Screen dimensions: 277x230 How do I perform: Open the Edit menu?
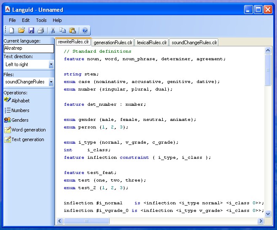tap(26, 20)
